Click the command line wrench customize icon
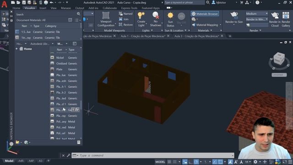Image resolution: width=293 pixels, height=165 pixels. (69, 155)
